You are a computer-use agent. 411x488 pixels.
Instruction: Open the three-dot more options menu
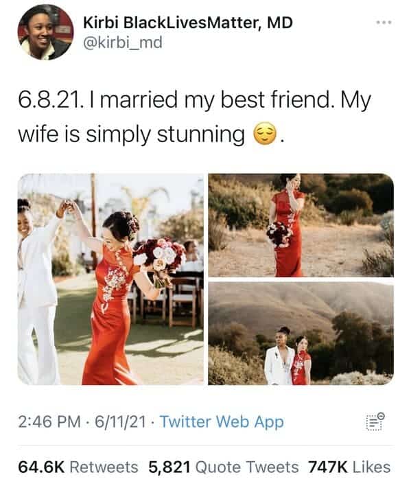pyautogui.click(x=384, y=23)
